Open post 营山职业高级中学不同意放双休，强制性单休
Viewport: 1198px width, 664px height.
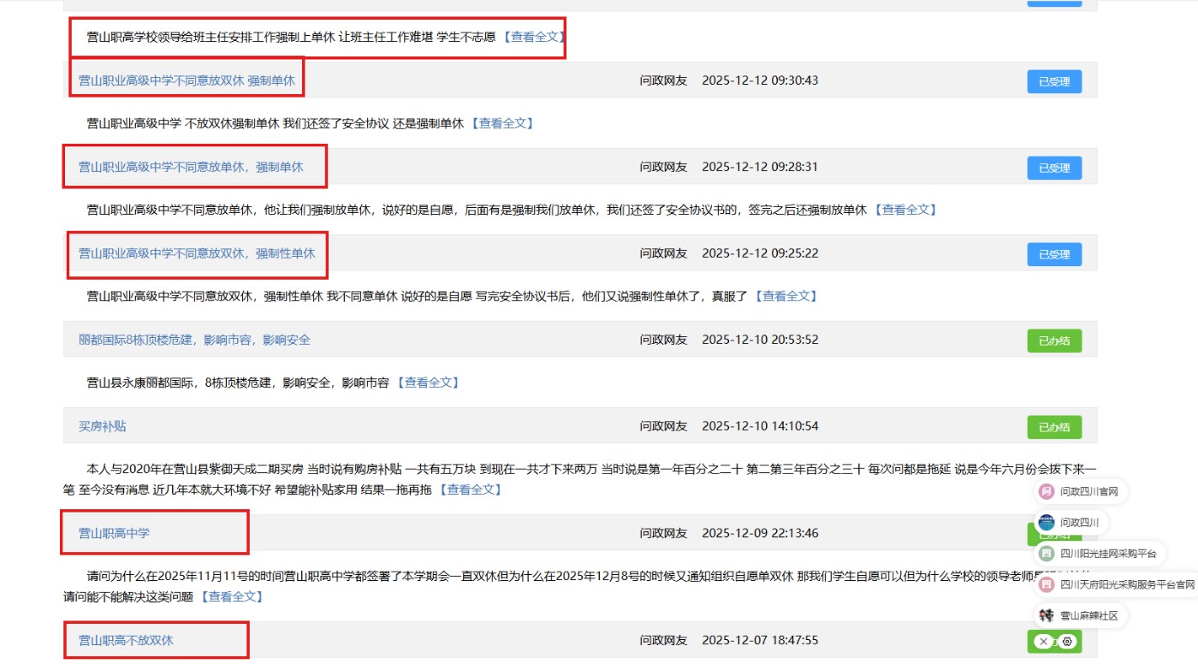click(x=197, y=253)
